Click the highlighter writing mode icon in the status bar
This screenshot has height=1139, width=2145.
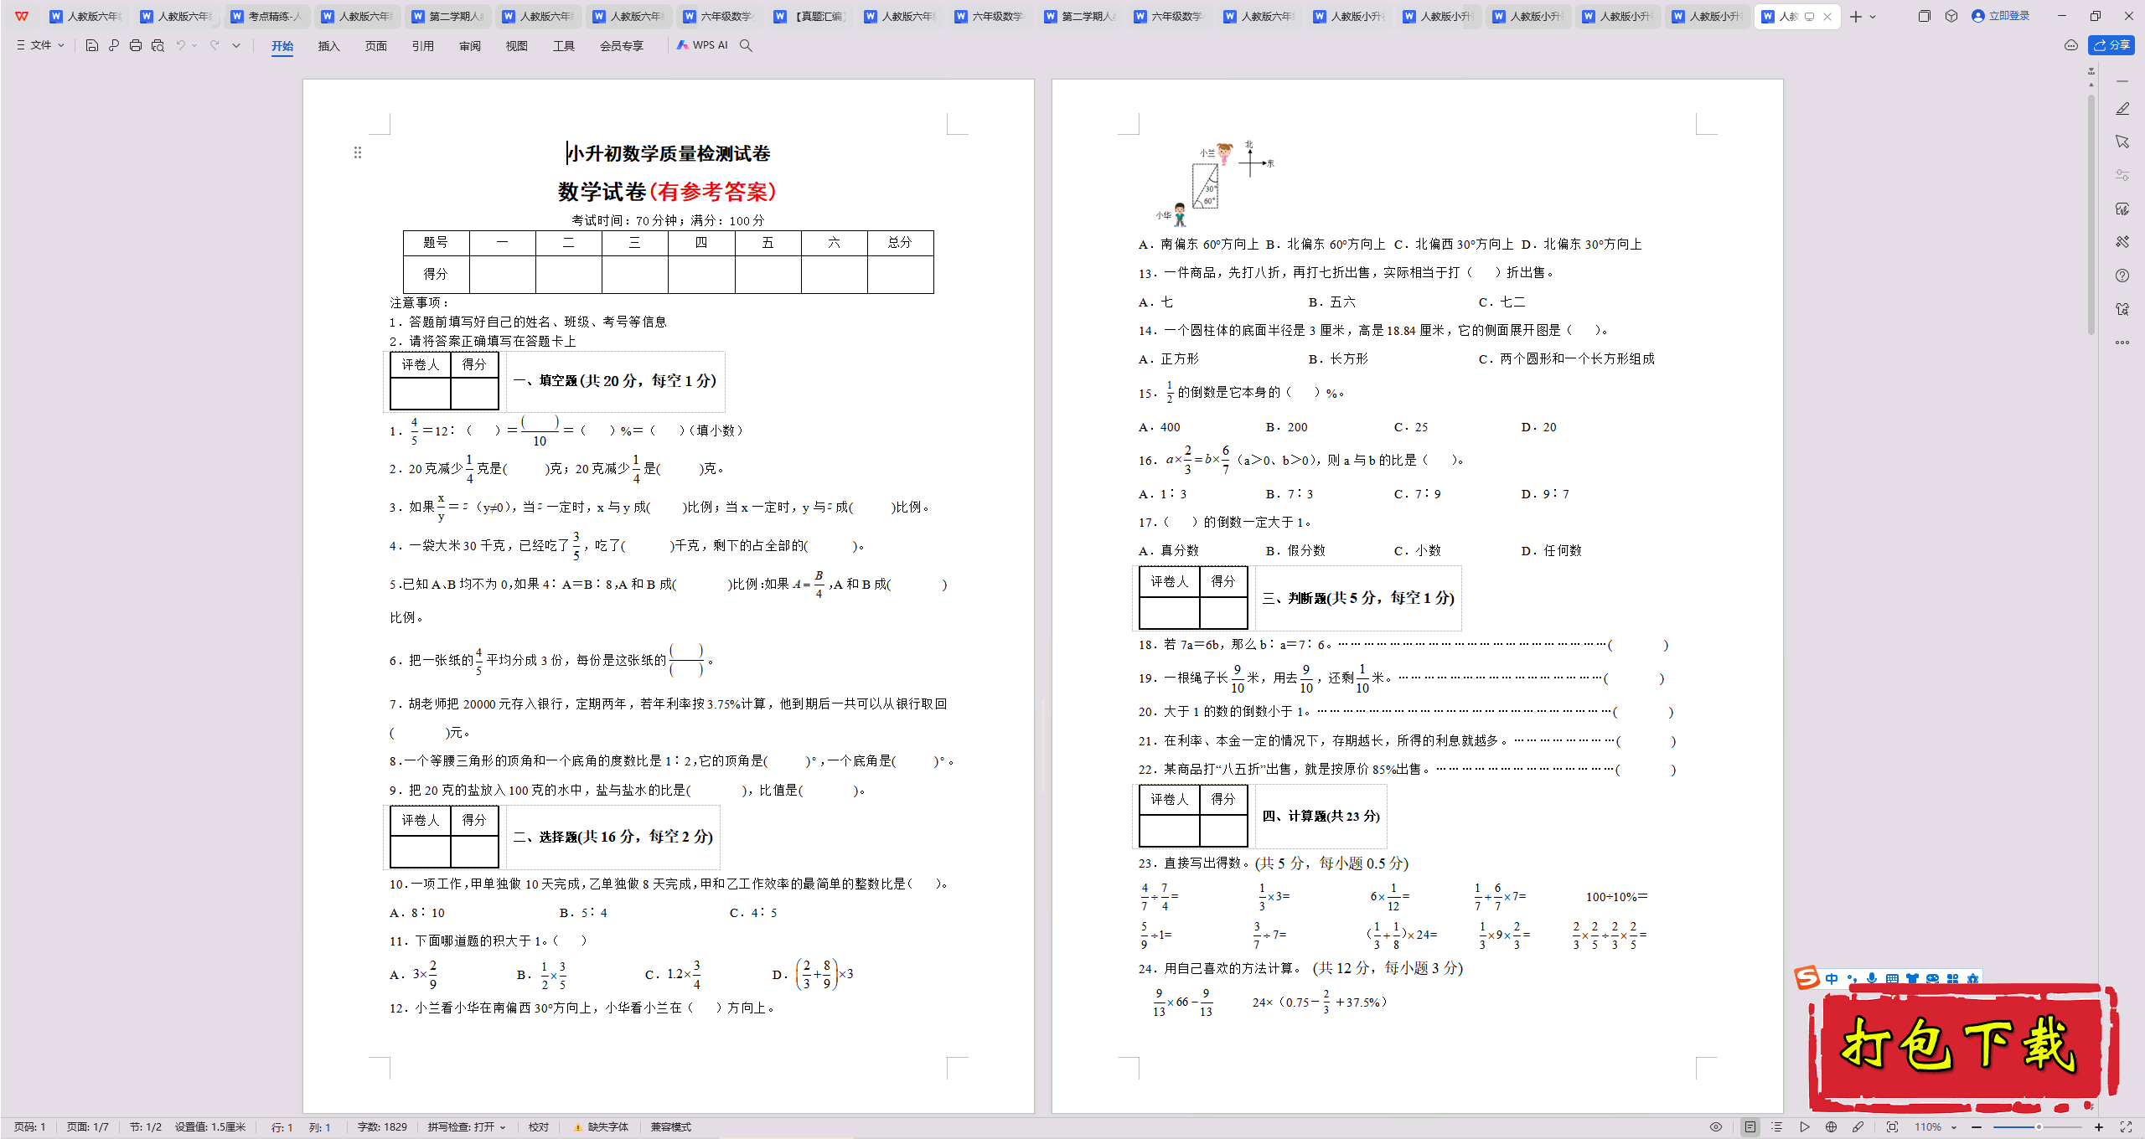tap(1858, 1127)
